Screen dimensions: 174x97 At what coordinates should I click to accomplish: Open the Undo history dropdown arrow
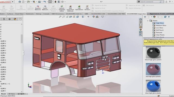47,2
